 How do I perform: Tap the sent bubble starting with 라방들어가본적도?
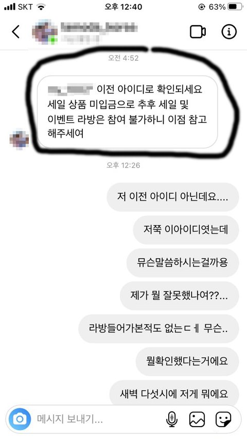(x=158, y=328)
